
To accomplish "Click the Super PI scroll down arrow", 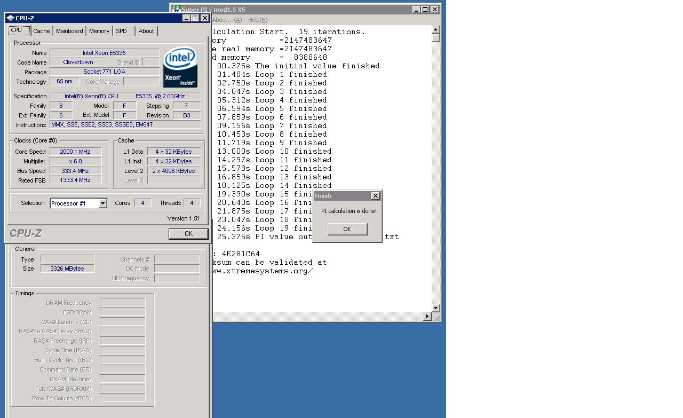I will [x=436, y=308].
